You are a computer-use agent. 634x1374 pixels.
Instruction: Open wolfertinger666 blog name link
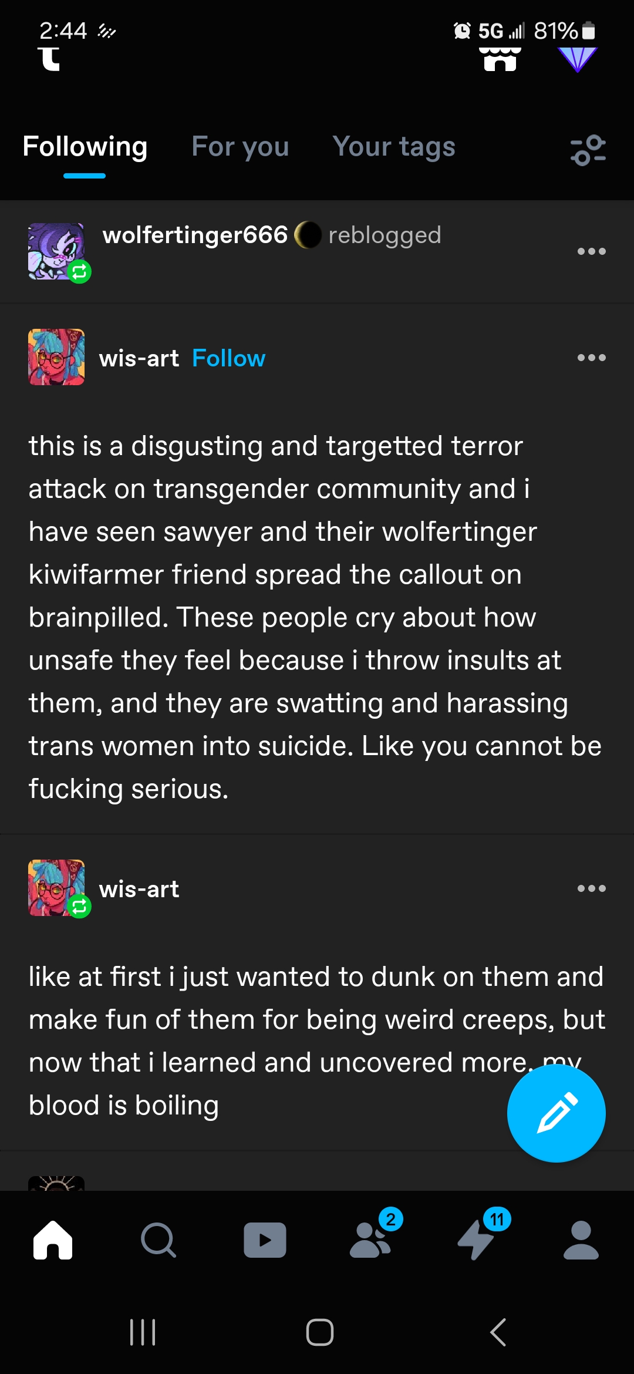pos(195,235)
